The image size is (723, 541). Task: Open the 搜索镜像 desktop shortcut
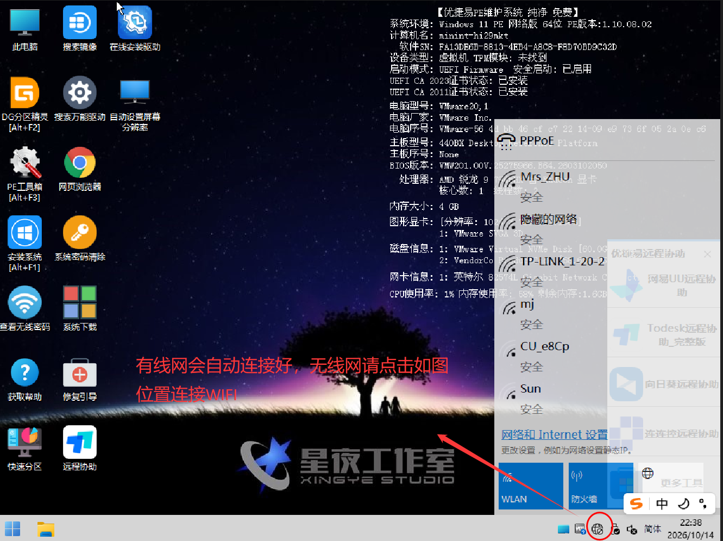click(x=80, y=29)
